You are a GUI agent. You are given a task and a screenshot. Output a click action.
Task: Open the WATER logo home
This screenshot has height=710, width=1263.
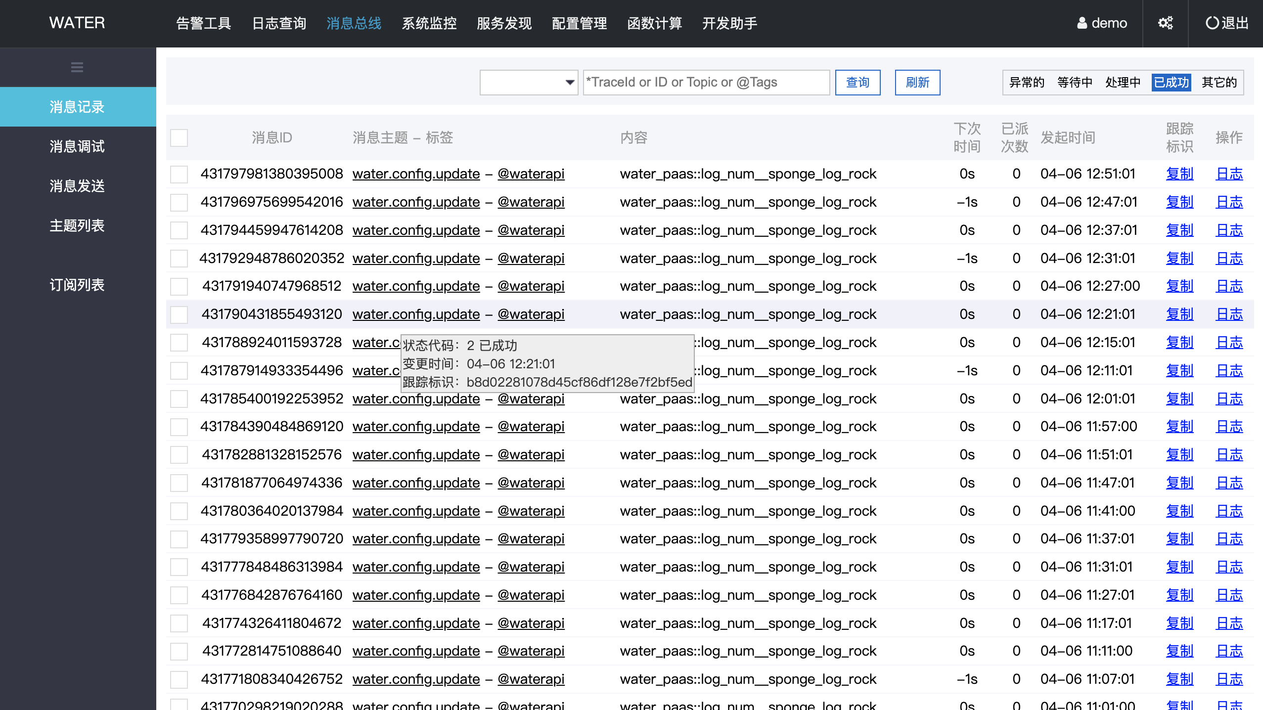(77, 23)
